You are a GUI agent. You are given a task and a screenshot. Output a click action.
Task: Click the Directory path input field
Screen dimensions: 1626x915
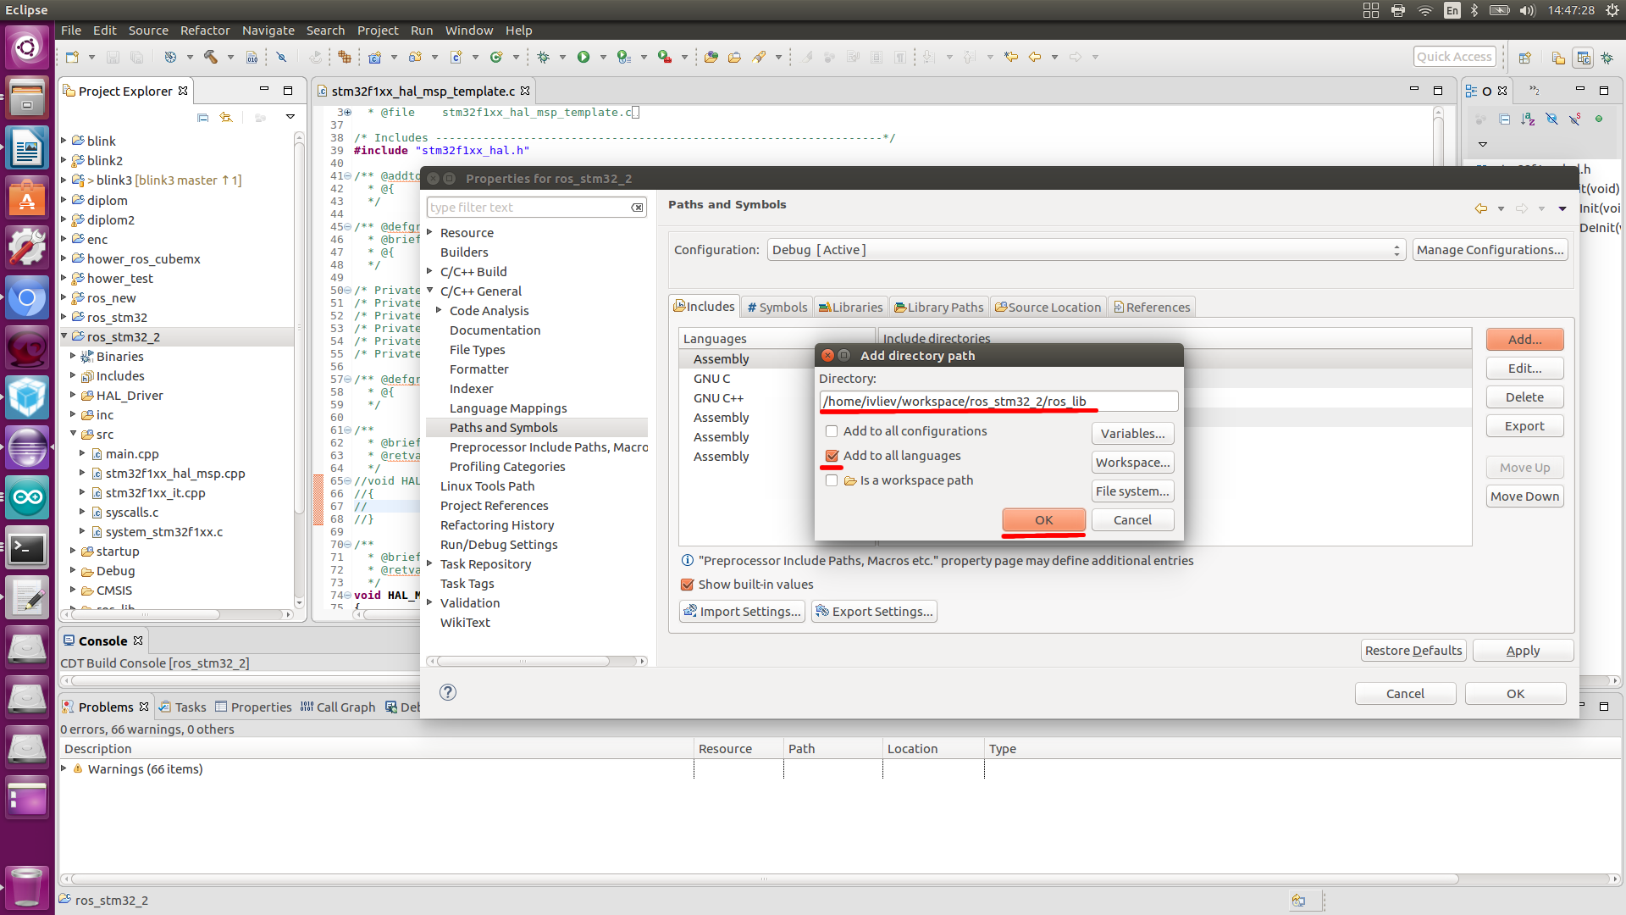pos(998,402)
